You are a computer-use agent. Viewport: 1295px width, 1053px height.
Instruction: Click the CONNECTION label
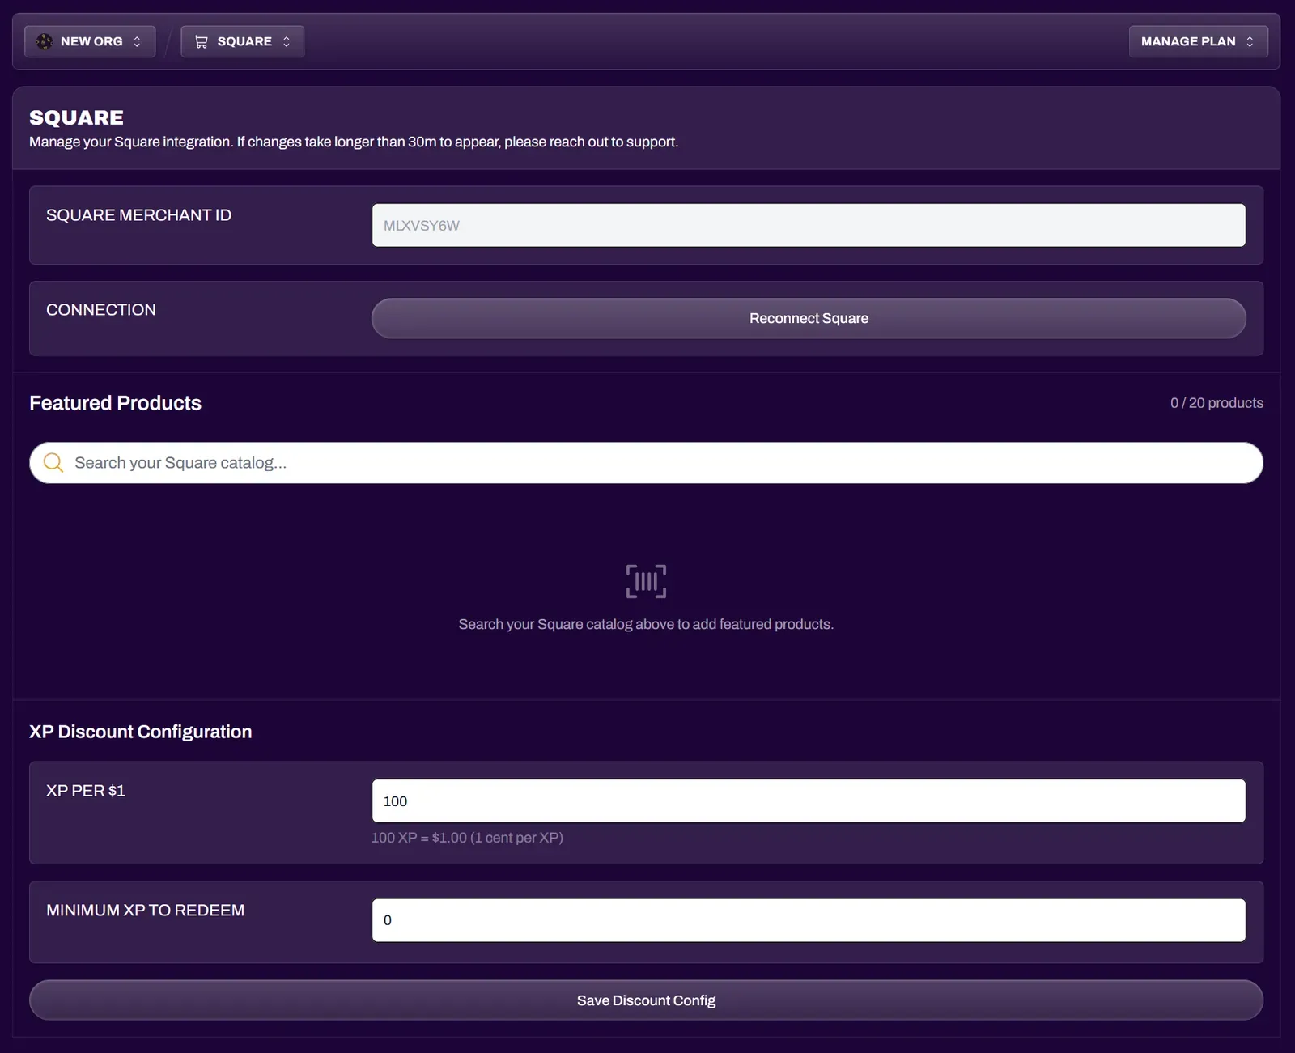click(x=101, y=310)
